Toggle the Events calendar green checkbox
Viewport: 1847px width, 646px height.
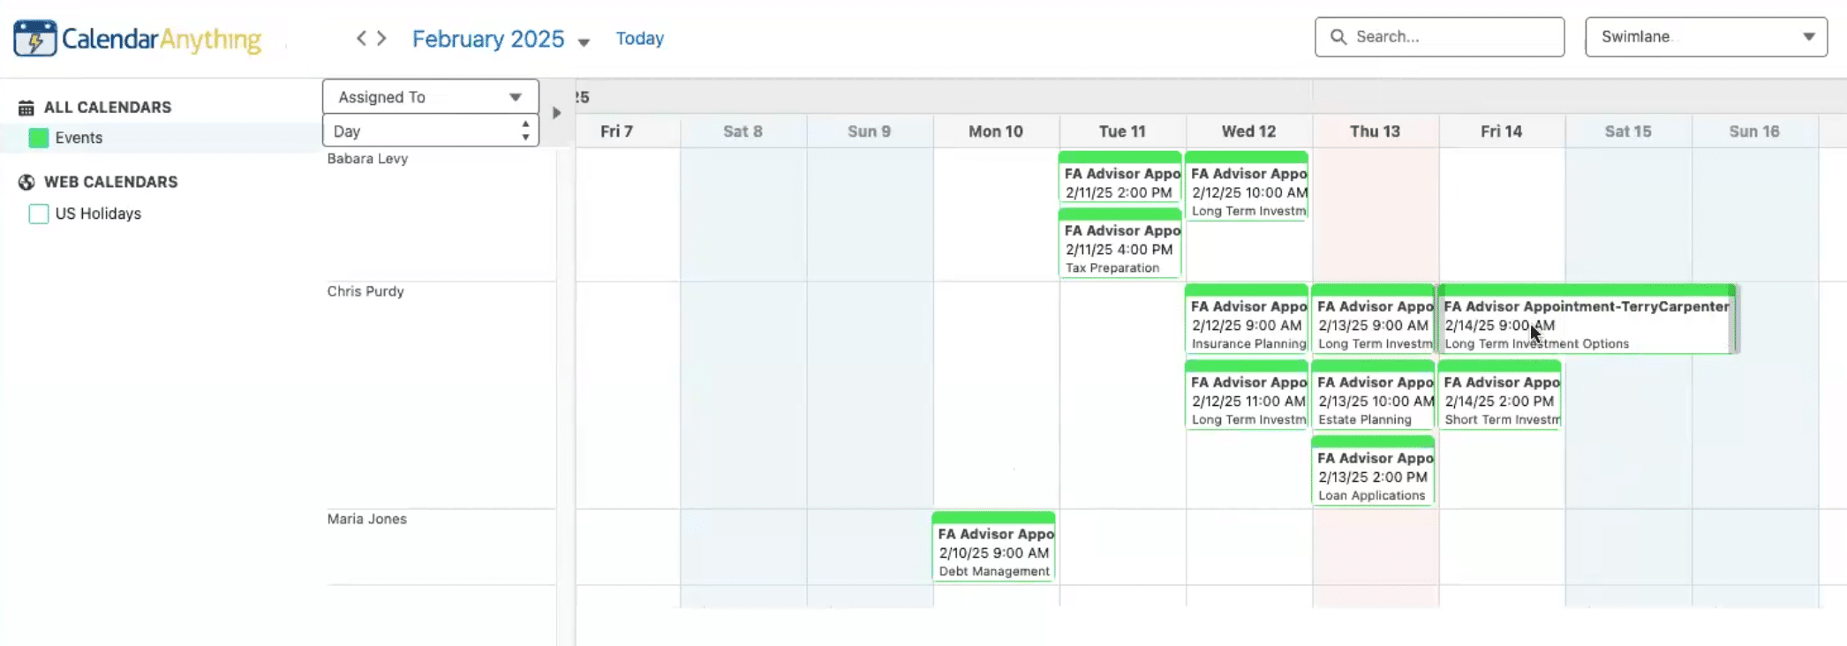click(x=39, y=138)
